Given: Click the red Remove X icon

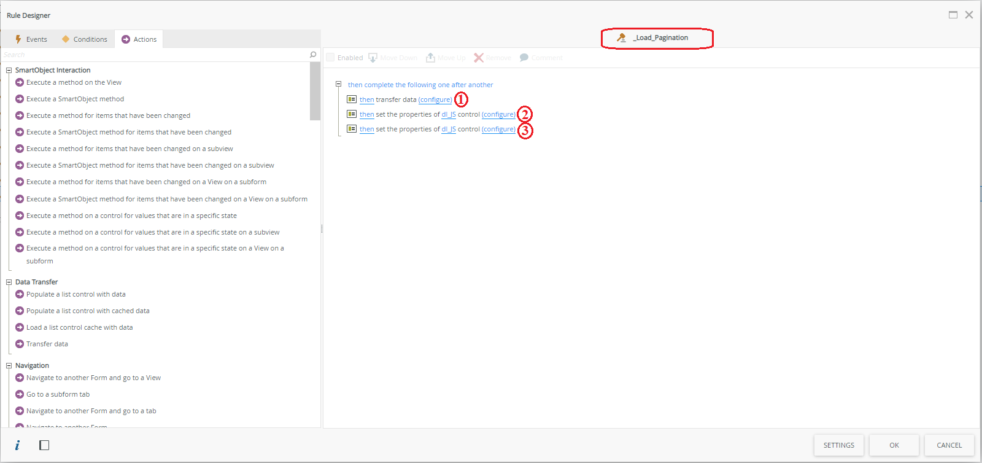Looking at the screenshot, I should pos(479,58).
